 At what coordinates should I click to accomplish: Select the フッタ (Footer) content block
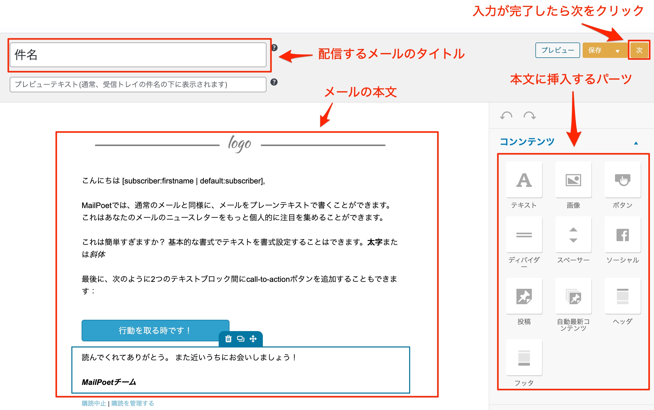(x=524, y=358)
